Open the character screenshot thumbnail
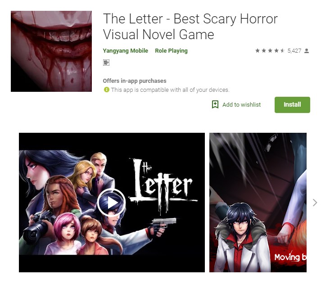 click(x=258, y=203)
